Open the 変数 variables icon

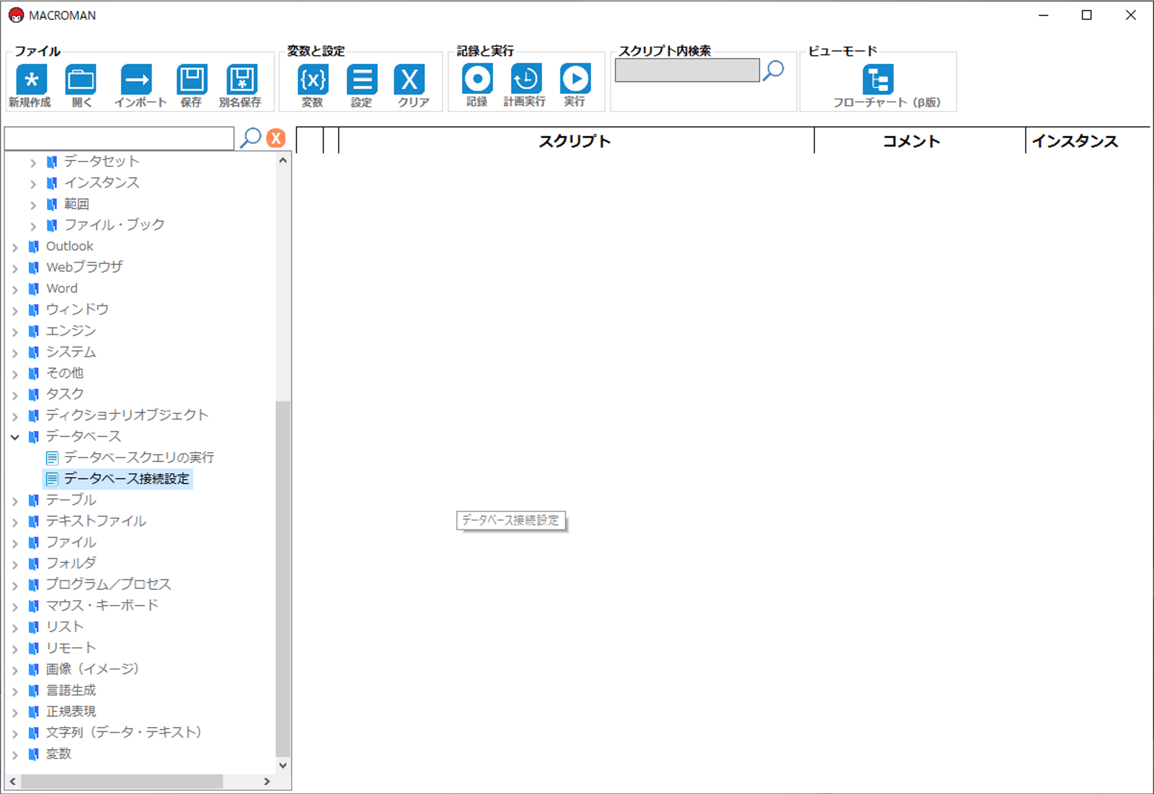click(313, 80)
